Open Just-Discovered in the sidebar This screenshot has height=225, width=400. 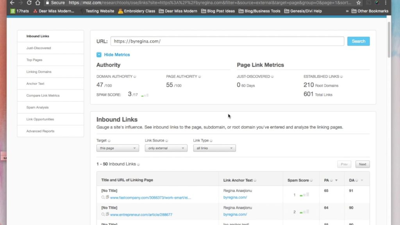[x=50, y=48]
